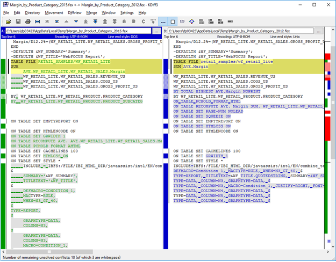The width and height of the screenshot is (336, 262).
Task: Jump to next delta down arrow
Action: (x=75, y=21)
